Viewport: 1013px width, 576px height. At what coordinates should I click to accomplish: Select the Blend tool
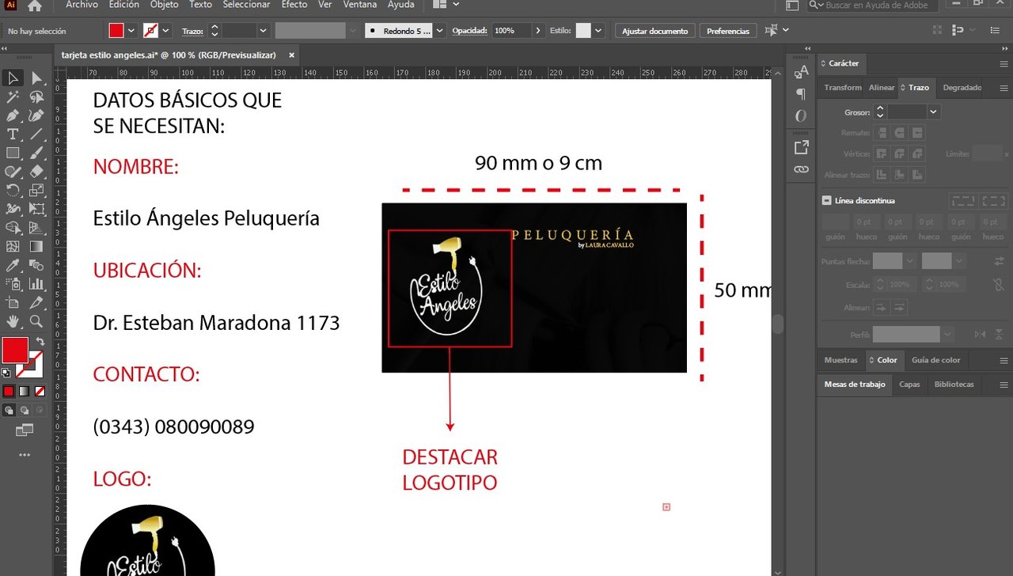point(36,265)
